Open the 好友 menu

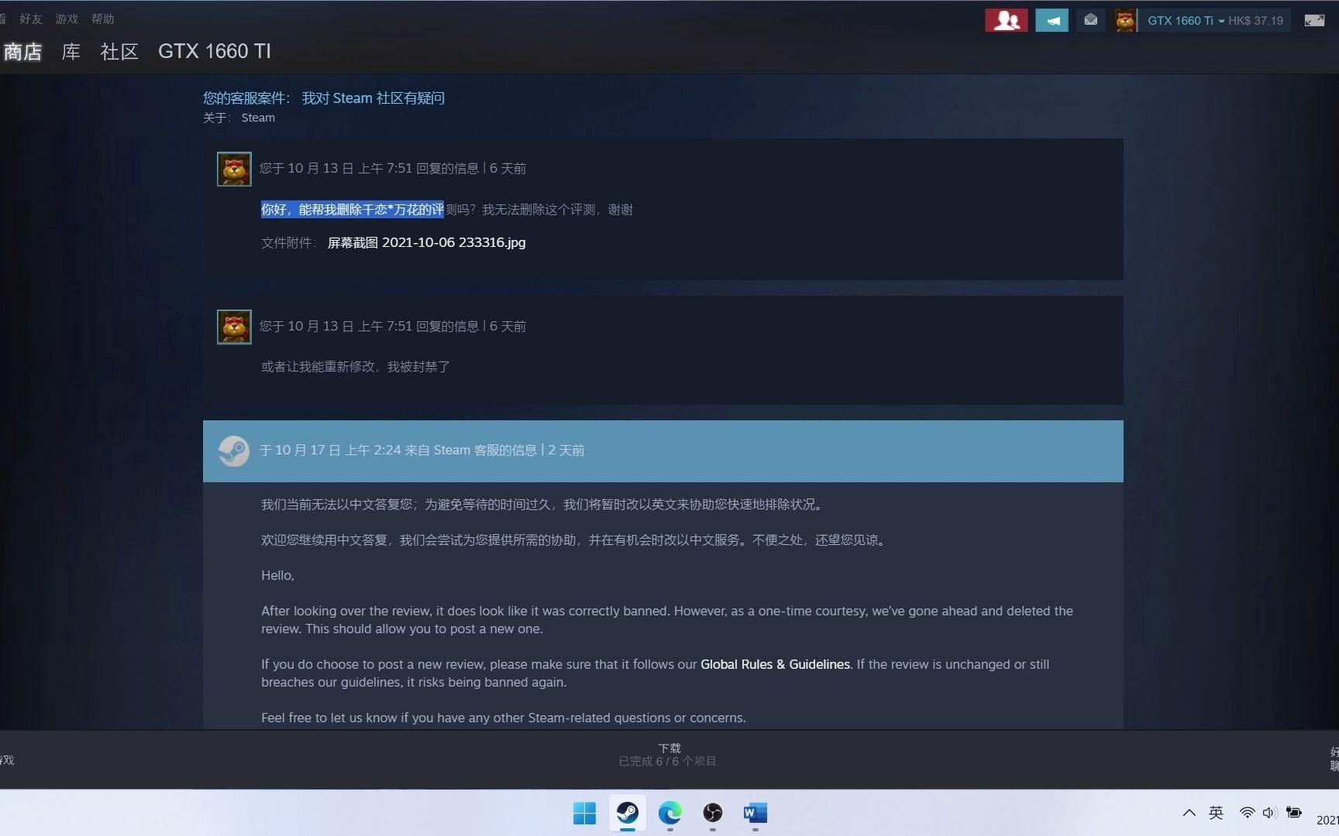point(31,19)
